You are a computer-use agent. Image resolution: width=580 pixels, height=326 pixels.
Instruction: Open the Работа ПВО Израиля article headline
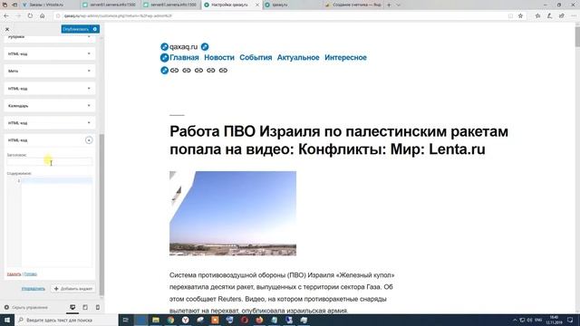click(x=339, y=140)
